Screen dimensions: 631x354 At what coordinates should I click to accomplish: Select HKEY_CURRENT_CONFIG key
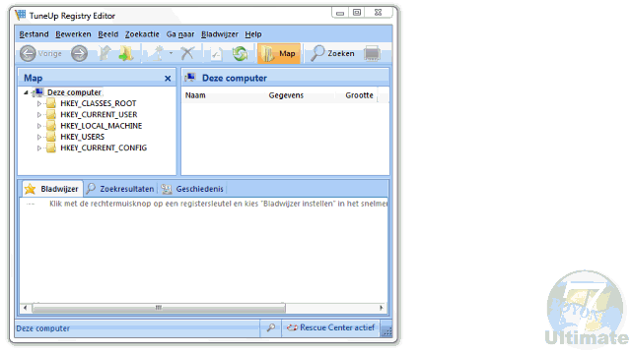coord(104,148)
